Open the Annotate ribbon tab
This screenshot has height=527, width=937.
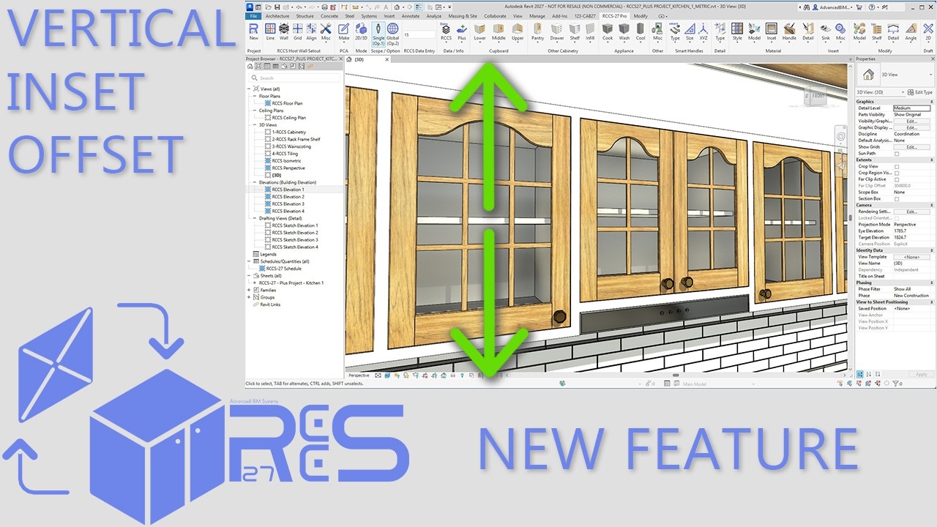411,15
